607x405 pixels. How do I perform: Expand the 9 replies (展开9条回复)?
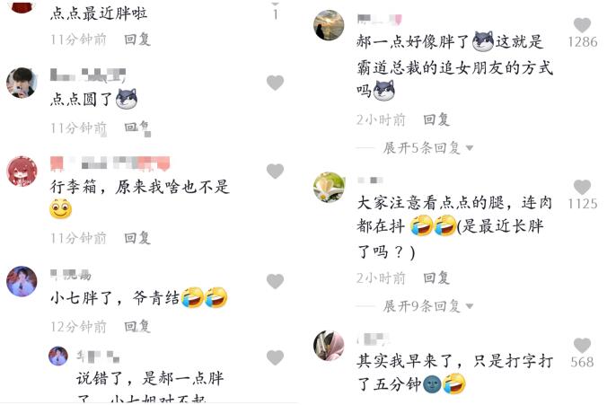427,306
